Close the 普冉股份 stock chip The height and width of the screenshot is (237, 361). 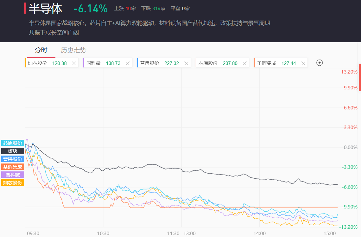186,63
